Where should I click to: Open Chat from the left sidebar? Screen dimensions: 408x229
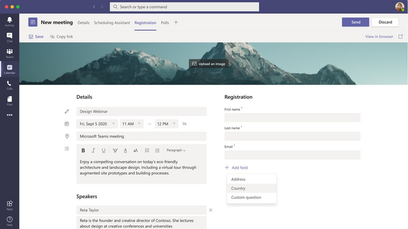pyautogui.click(x=9, y=37)
